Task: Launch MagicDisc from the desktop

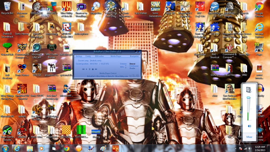Action: pos(96,8)
